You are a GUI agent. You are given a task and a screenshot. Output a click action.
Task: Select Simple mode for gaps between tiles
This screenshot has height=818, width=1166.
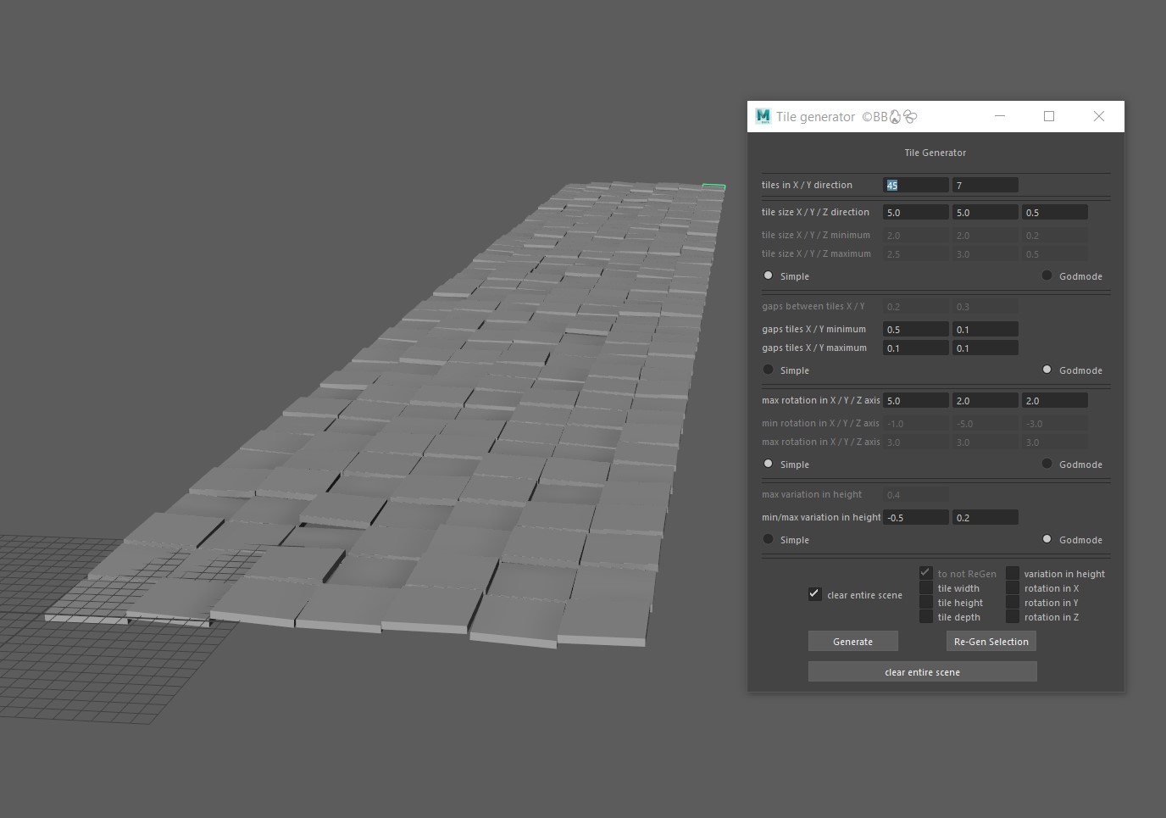(x=769, y=370)
